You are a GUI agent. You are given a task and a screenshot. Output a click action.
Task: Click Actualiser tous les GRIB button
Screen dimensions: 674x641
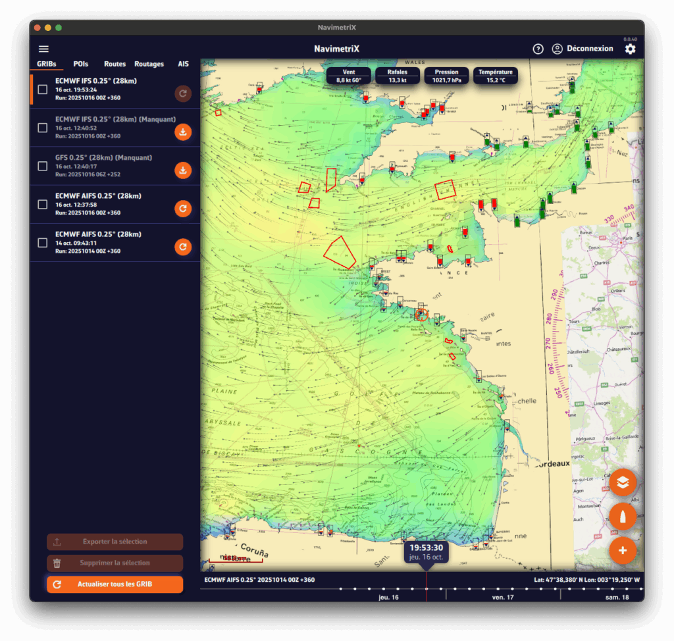[115, 584]
